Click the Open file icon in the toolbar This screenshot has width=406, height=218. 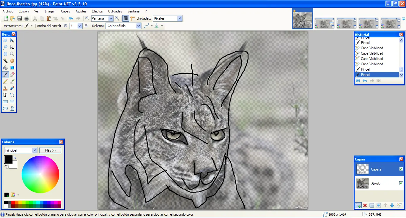click(12, 18)
